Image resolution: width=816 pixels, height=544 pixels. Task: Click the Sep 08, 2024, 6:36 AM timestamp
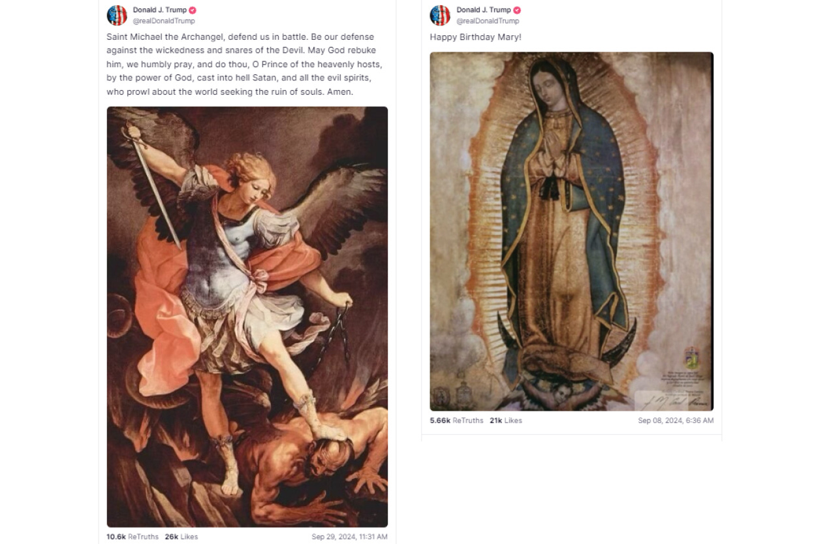point(676,421)
